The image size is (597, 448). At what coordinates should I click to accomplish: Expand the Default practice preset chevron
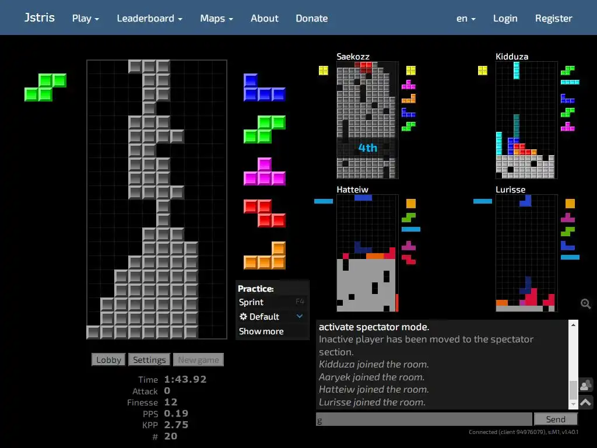300,316
